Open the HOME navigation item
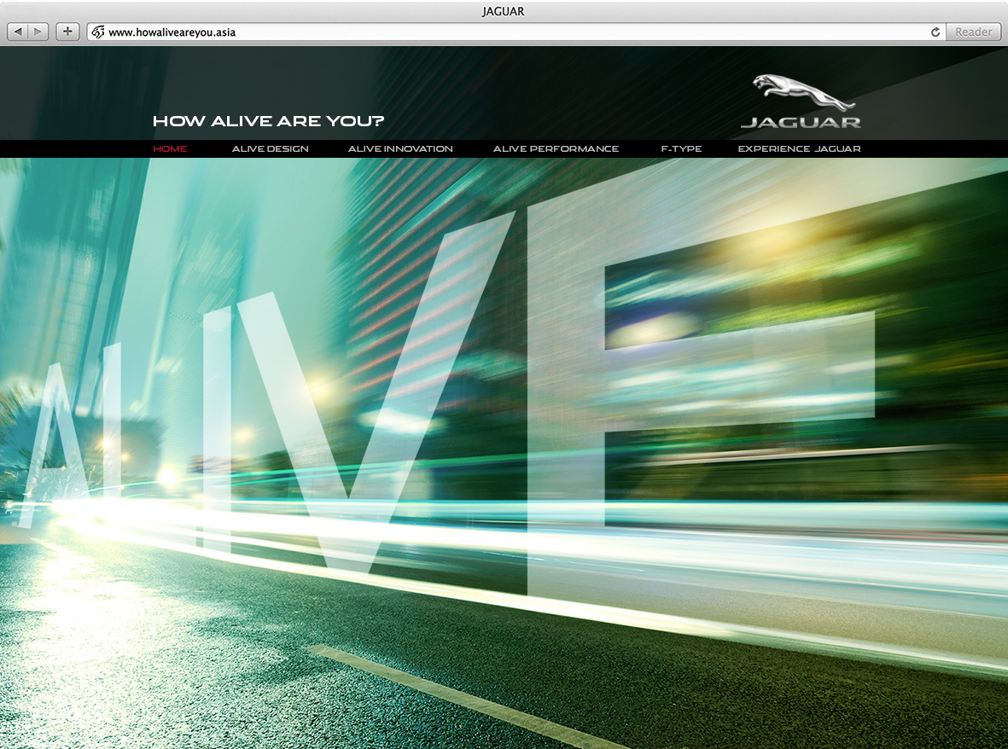The height and width of the screenshot is (749, 1008). (x=170, y=148)
